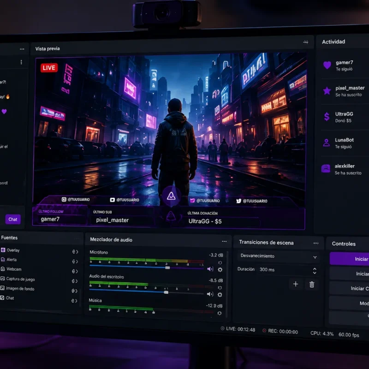
Task: Click the Instagram icon in the overlay bar
Action: [64, 199]
